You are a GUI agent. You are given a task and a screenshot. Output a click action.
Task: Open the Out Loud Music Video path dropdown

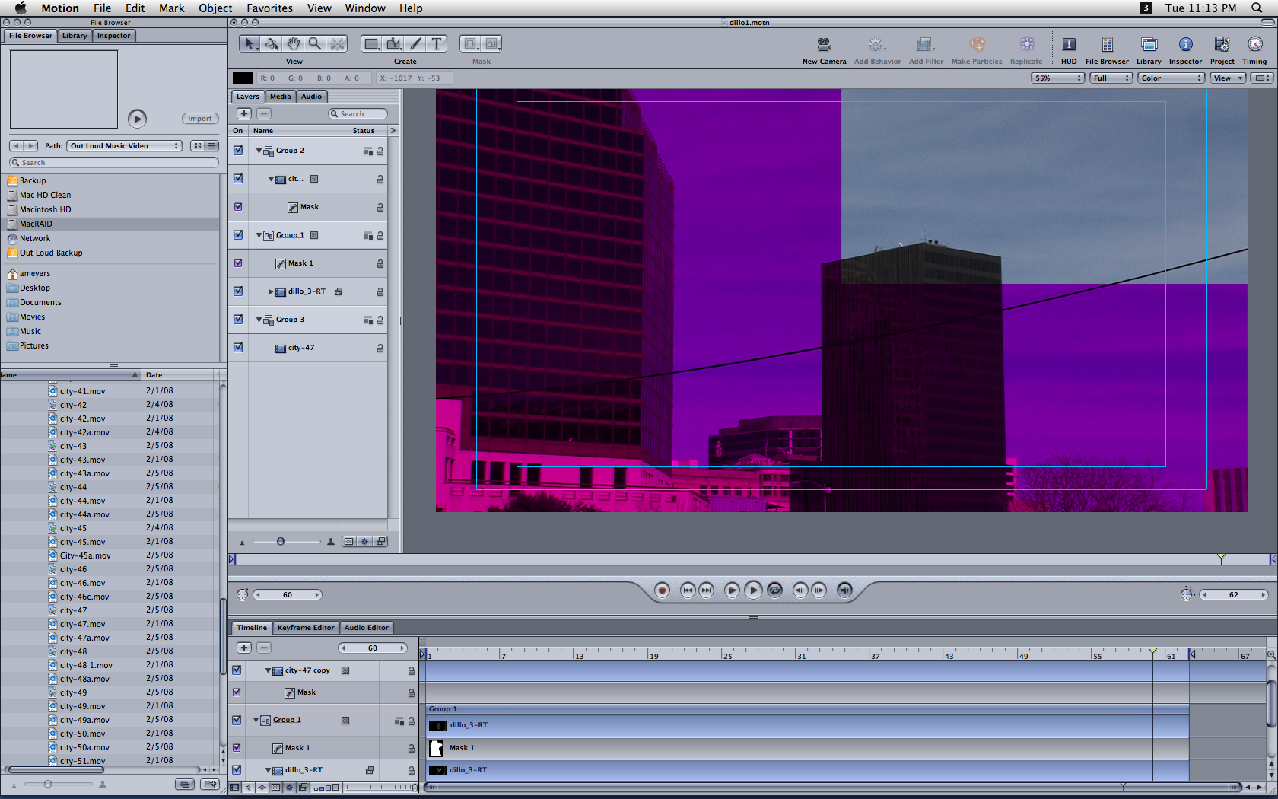pyautogui.click(x=125, y=146)
